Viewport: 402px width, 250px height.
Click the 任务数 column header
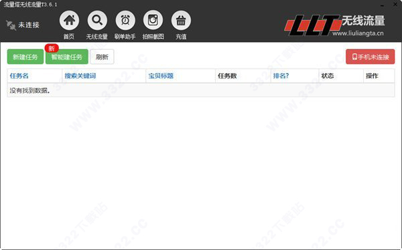point(227,76)
